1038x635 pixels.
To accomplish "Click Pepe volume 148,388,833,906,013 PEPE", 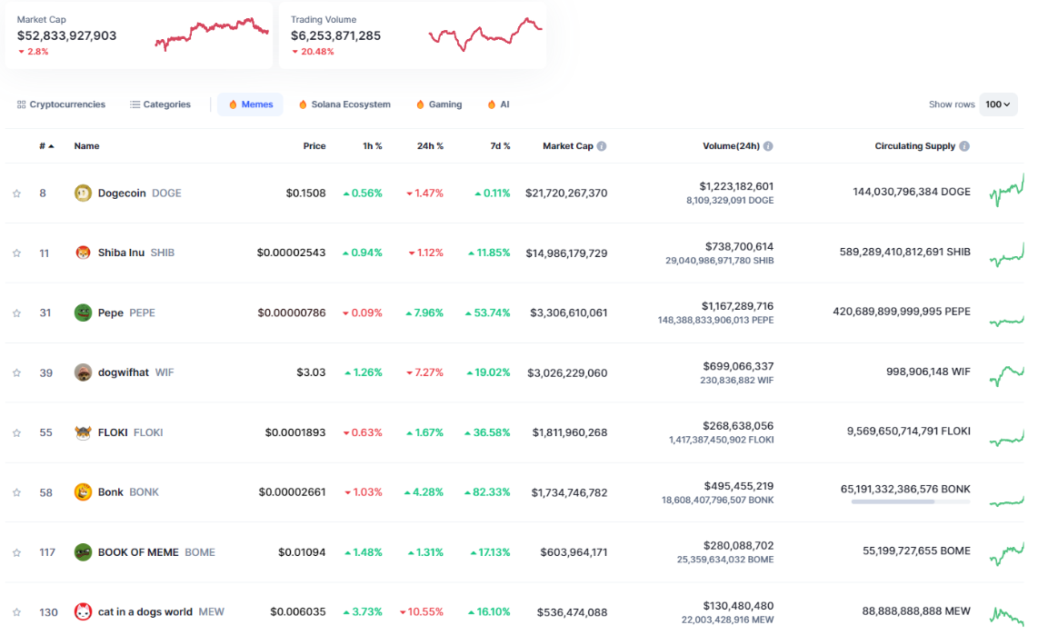I will tap(715, 320).
